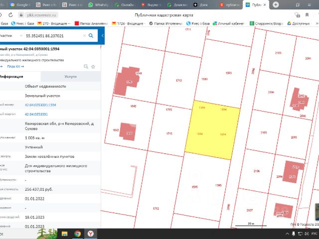Reload the page in browser
The height and width of the screenshot is (239, 319).
tap(10, 15)
